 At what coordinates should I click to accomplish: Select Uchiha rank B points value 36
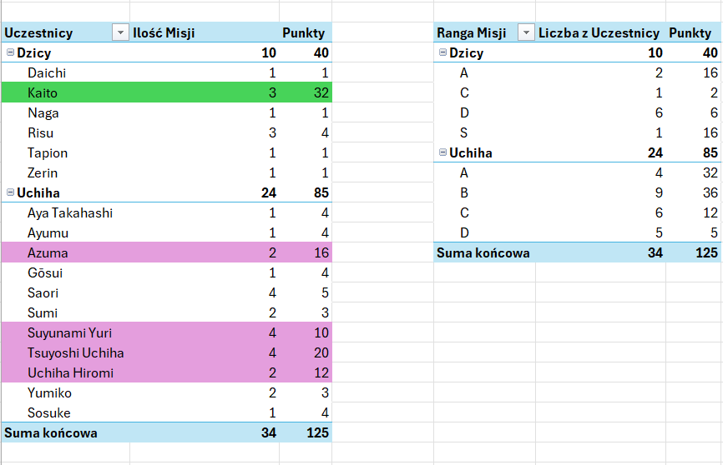pos(710,192)
